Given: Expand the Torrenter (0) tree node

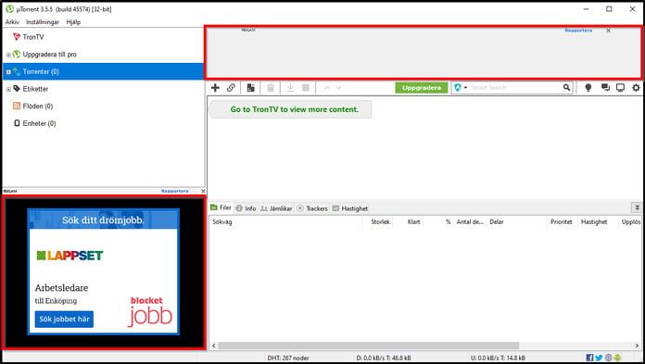Looking at the screenshot, I should [x=8, y=71].
